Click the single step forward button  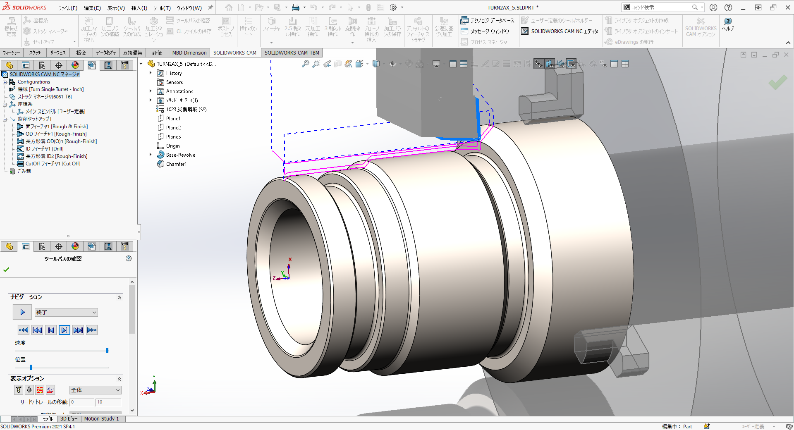[65, 330]
